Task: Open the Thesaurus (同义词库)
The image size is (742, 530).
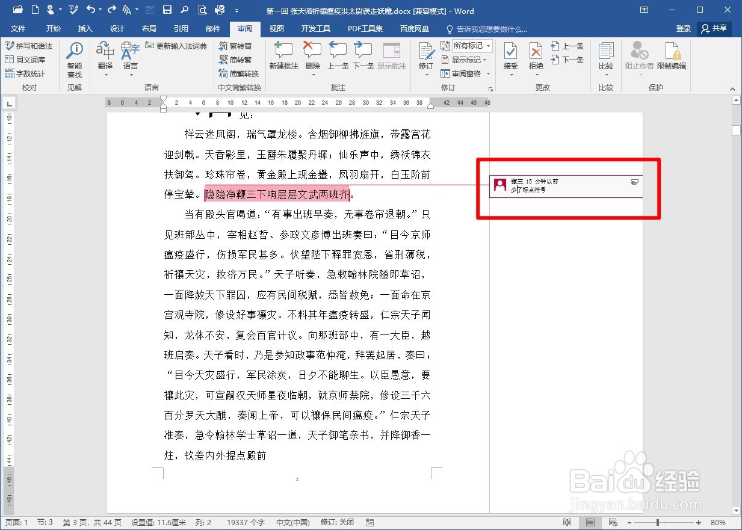Action: (25, 60)
